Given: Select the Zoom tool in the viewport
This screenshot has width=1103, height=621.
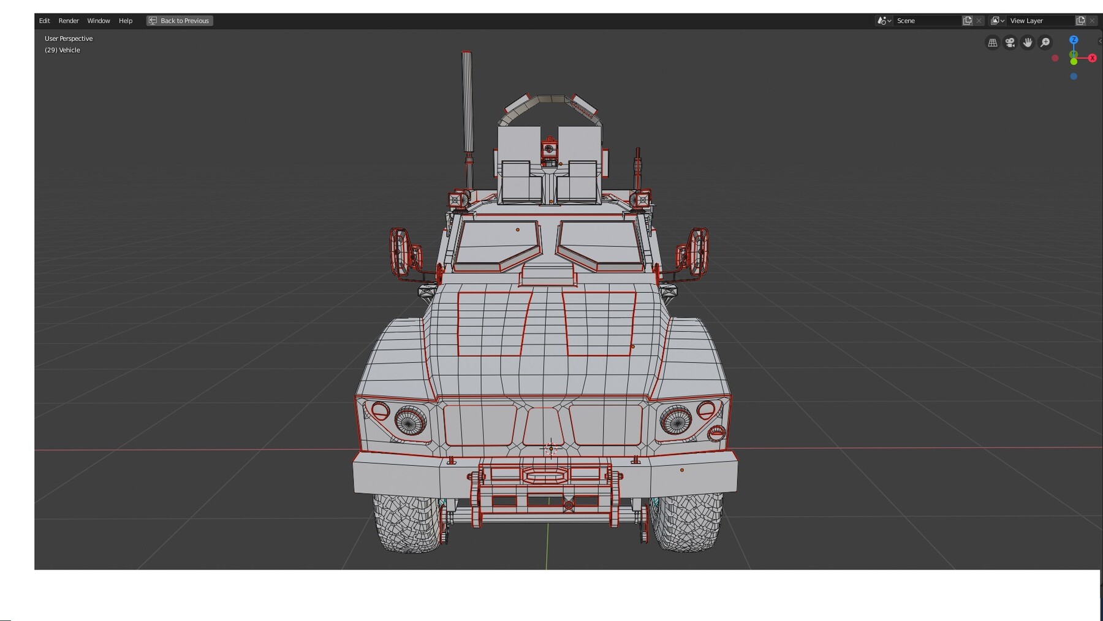Looking at the screenshot, I should tap(1045, 42).
